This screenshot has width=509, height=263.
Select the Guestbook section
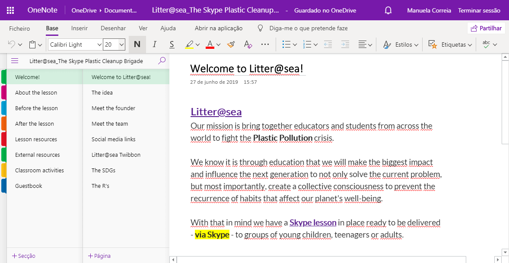(x=45, y=186)
